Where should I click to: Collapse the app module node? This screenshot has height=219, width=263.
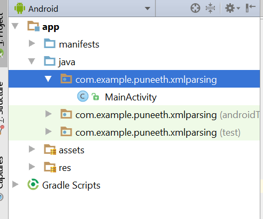click(x=15, y=26)
